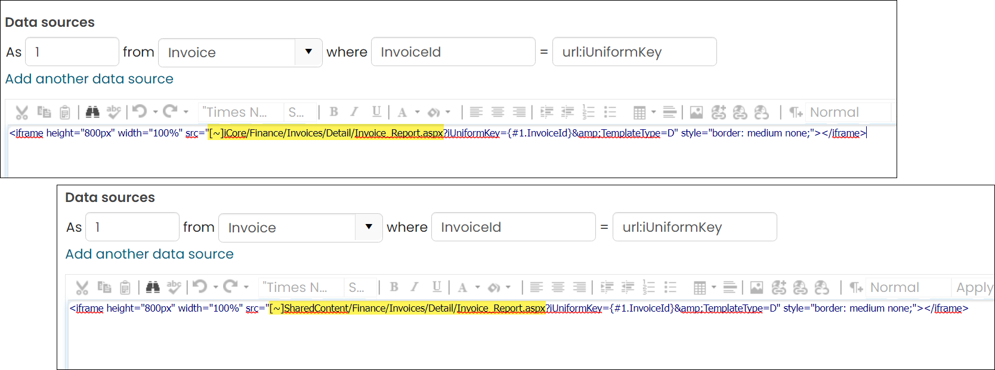The height and width of the screenshot is (370, 995).
Task: Increase indent in upper editor toolbar
Action: pos(546,112)
